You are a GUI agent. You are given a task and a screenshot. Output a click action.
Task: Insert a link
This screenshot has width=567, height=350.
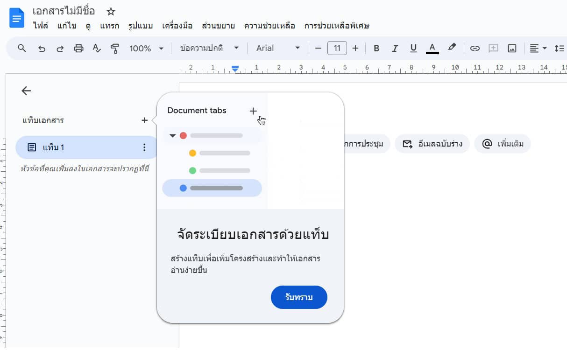pyautogui.click(x=475, y=48)
